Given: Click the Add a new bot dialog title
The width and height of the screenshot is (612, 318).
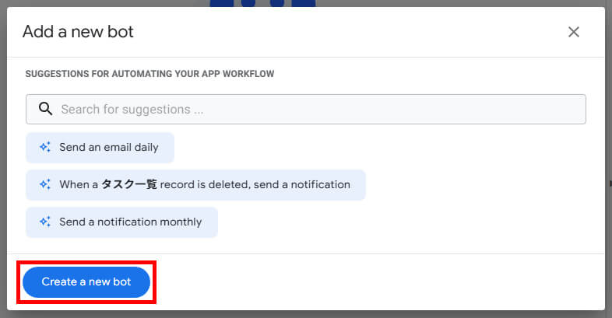Looking at the screenshot, I should pos(78,32).
